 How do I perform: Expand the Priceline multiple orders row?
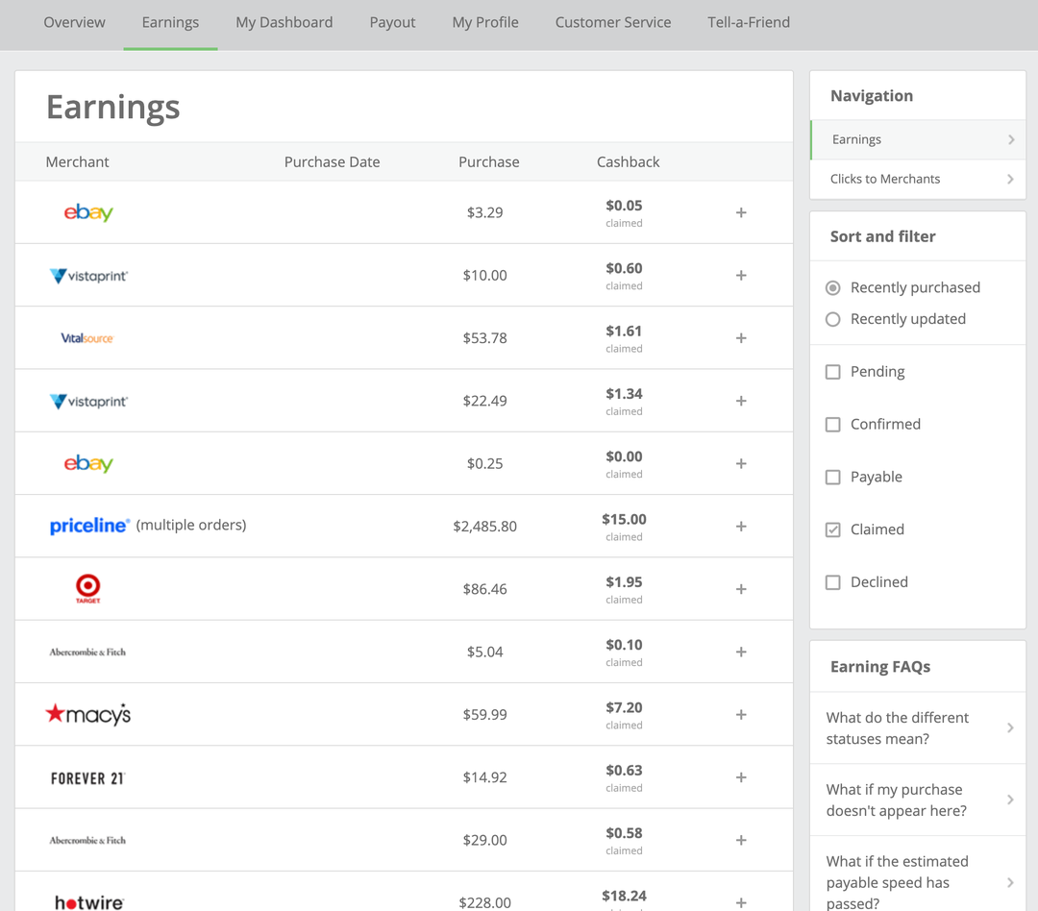click(741, 526)
